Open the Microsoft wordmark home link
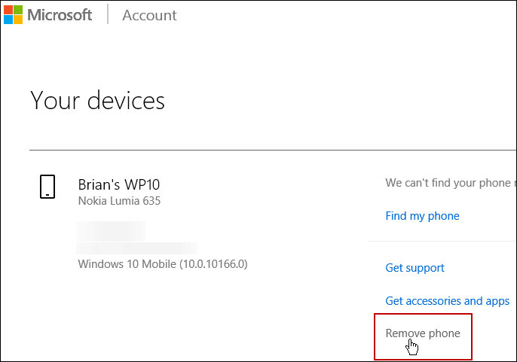Image resolution: width=517 pixels, height=362 pixels. [60, 15]
